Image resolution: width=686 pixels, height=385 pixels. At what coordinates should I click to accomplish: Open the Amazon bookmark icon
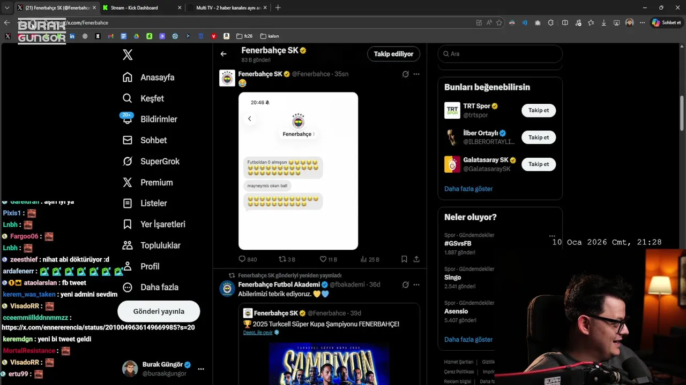tap(227, 36)
